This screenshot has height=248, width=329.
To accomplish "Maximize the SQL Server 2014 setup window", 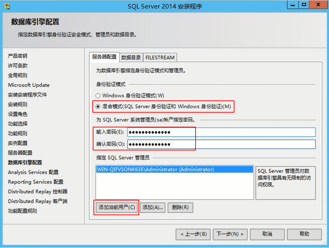I will [x=304, y=5].
